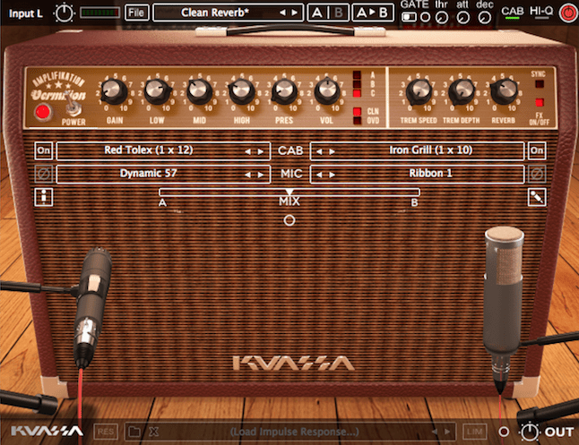The image size is (579, 445).
Task: Enable the HI-Q mode
Action: pyautogui.click(x=540, y=13)
